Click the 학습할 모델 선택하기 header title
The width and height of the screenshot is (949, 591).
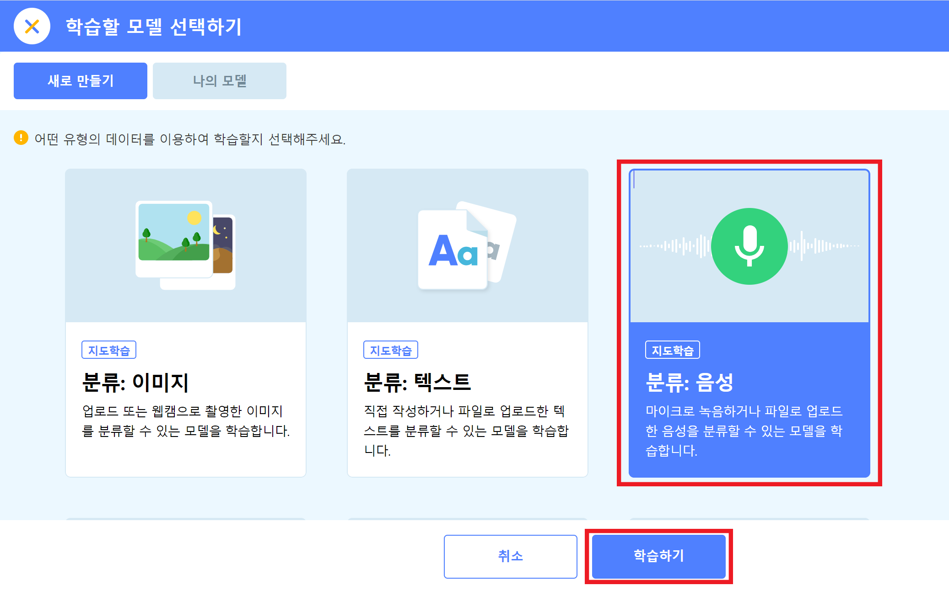click(154, 27)
